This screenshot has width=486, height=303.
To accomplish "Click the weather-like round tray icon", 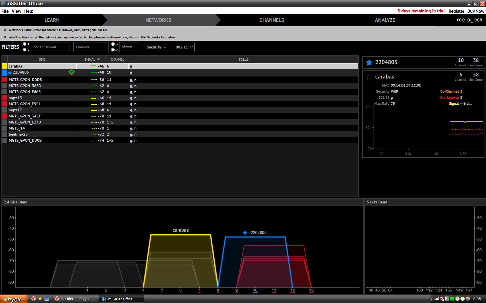I will pyautogui.click(x=467, y=299).
